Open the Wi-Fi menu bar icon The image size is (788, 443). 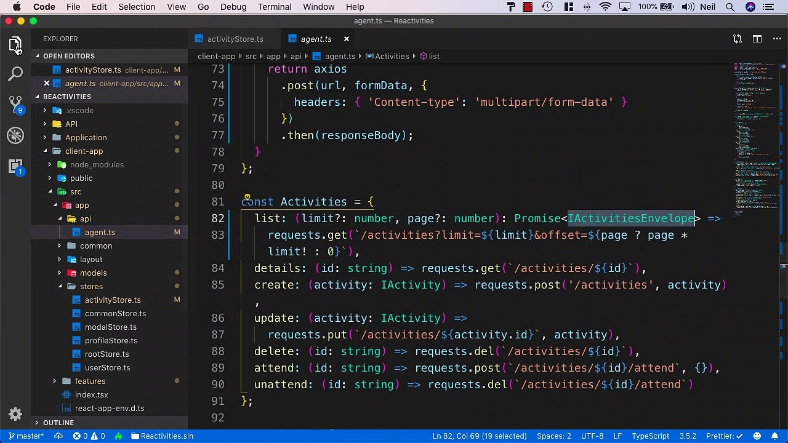pos(605,7)
